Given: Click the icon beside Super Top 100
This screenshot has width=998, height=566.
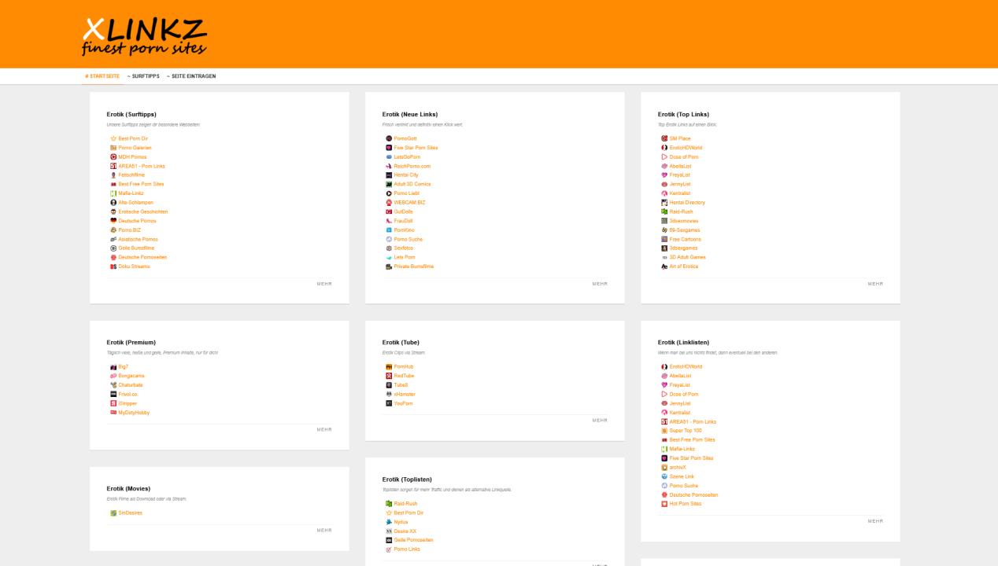Looking at the screenshot, I should [664, 431].
